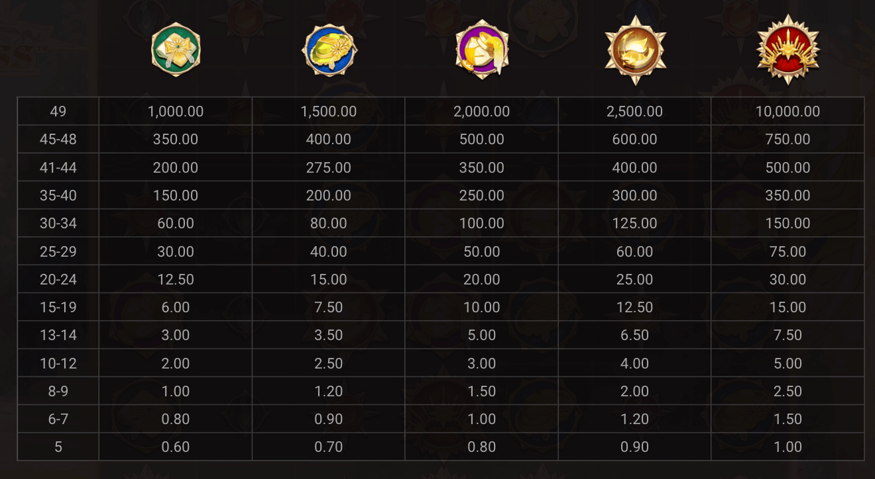The height and width of the screenshot is (479, 875).
Task: Select the 0.60 payout cell
Action: (x=176, y=447)
